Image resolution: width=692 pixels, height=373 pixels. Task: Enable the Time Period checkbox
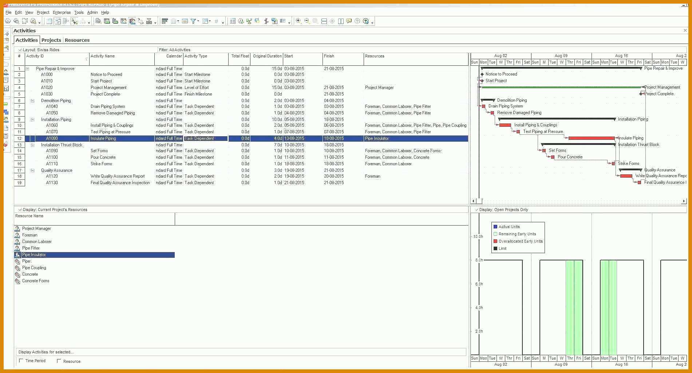(x=21, y=361)
